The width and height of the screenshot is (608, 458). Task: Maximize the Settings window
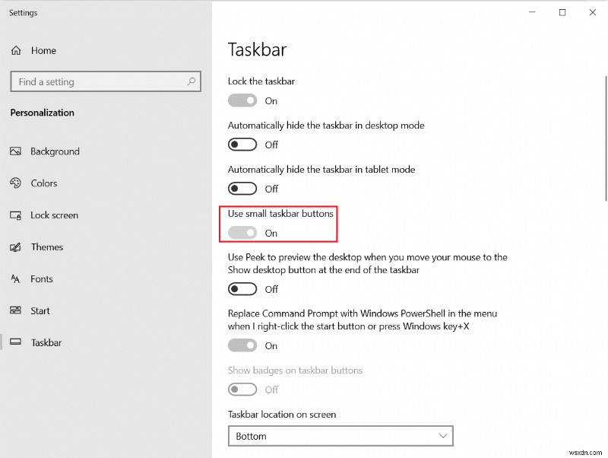pos(562,12)
